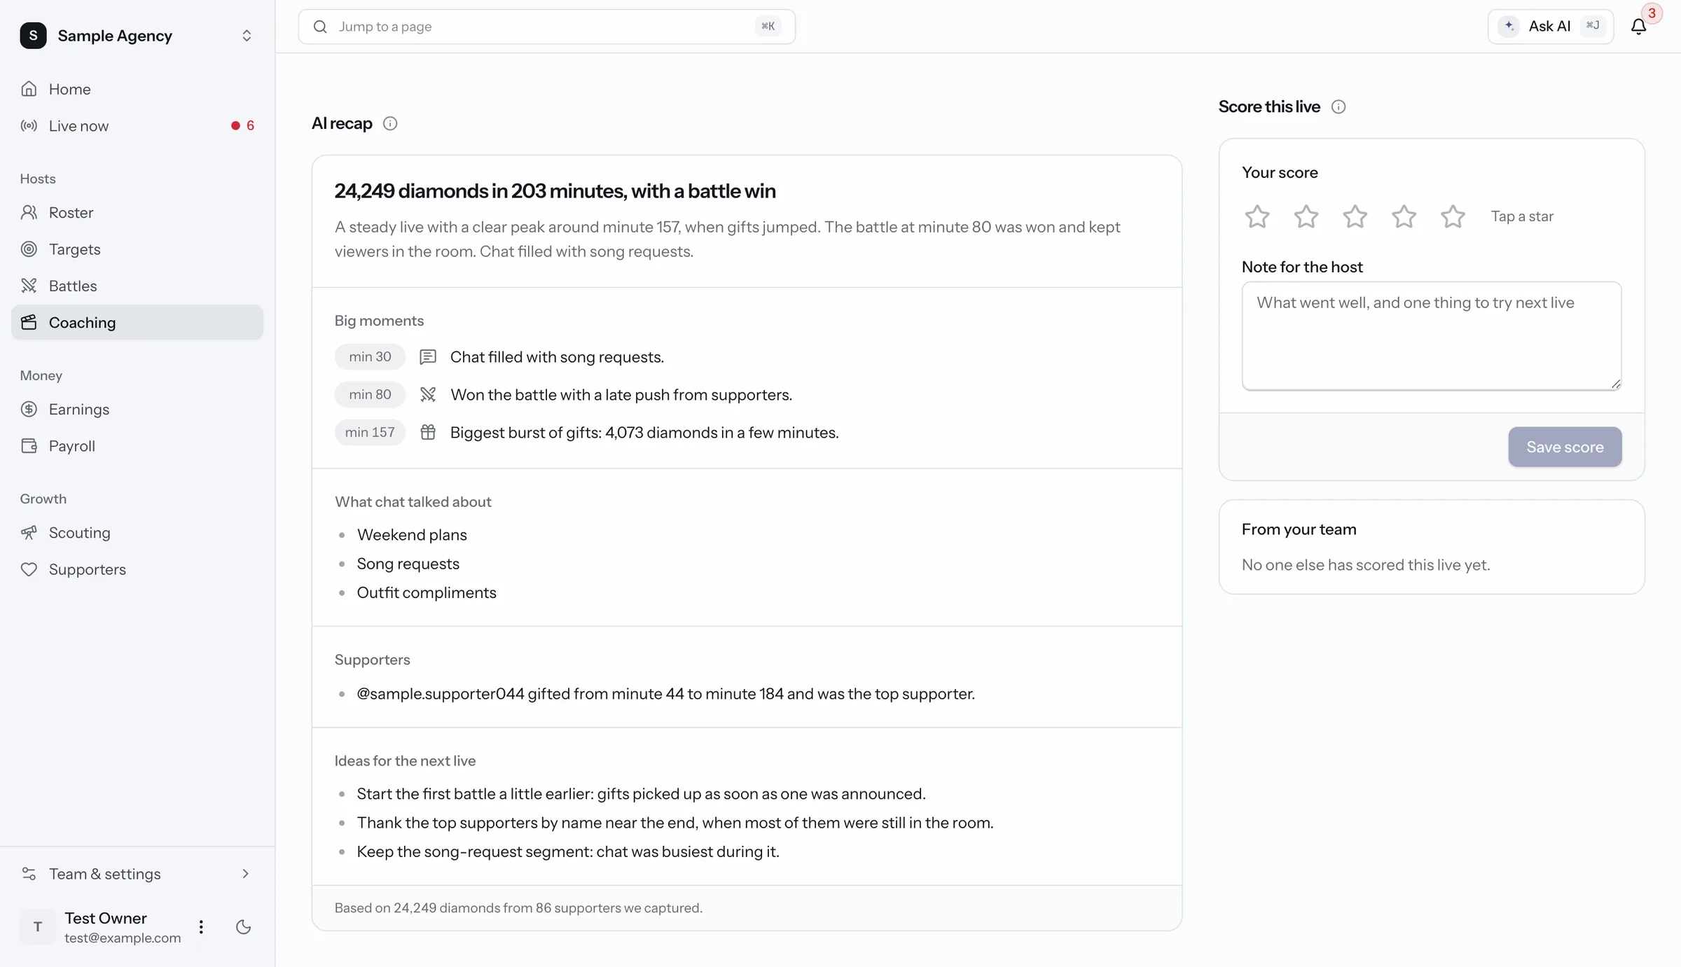Click the Test Owner avatar

(x=38, y=927)
